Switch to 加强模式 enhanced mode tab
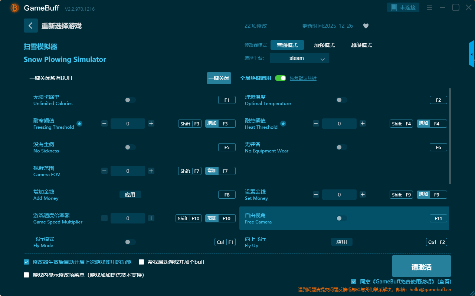This screenshot has height=296, width=475. coord(324,45)
